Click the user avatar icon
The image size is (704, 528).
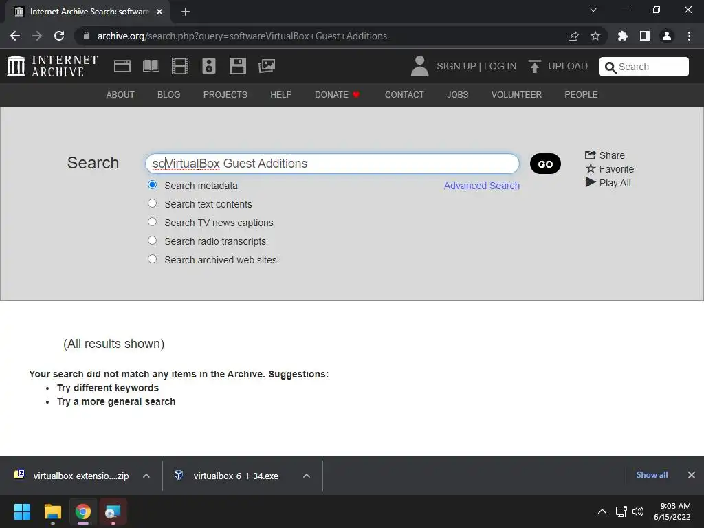420,66
